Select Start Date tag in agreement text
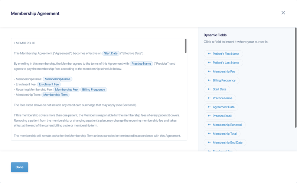Viewport: 297px width, 183px height. 111,53
